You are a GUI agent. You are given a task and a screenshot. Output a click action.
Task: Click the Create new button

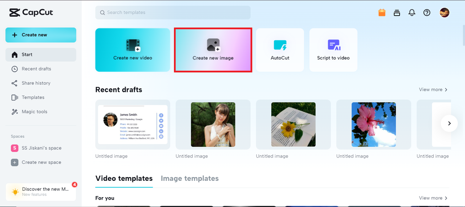41,35
